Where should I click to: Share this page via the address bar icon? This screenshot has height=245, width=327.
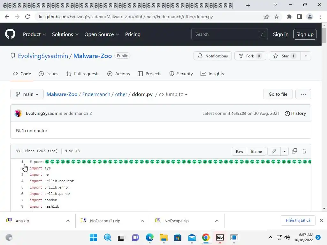coord(266,17)
